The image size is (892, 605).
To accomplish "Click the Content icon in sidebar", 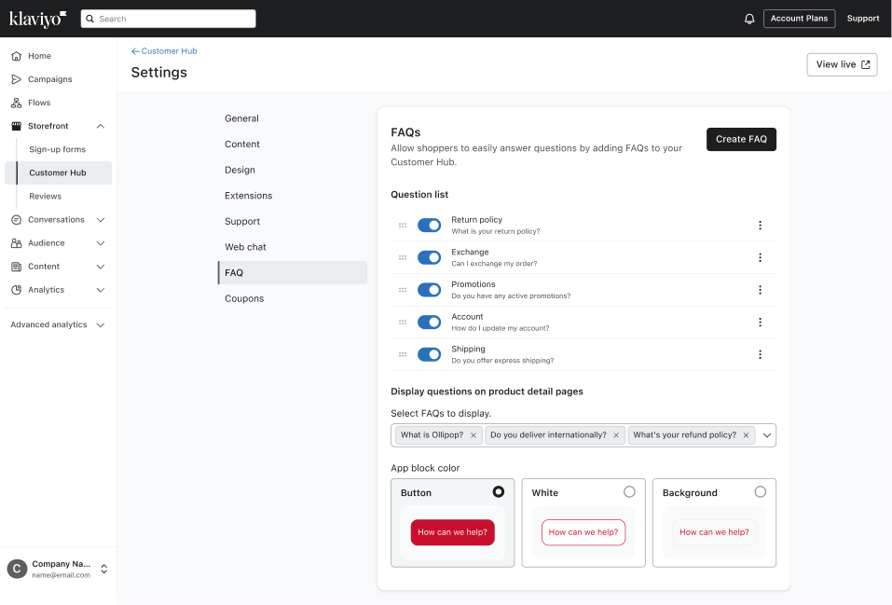I will point(17,267).
